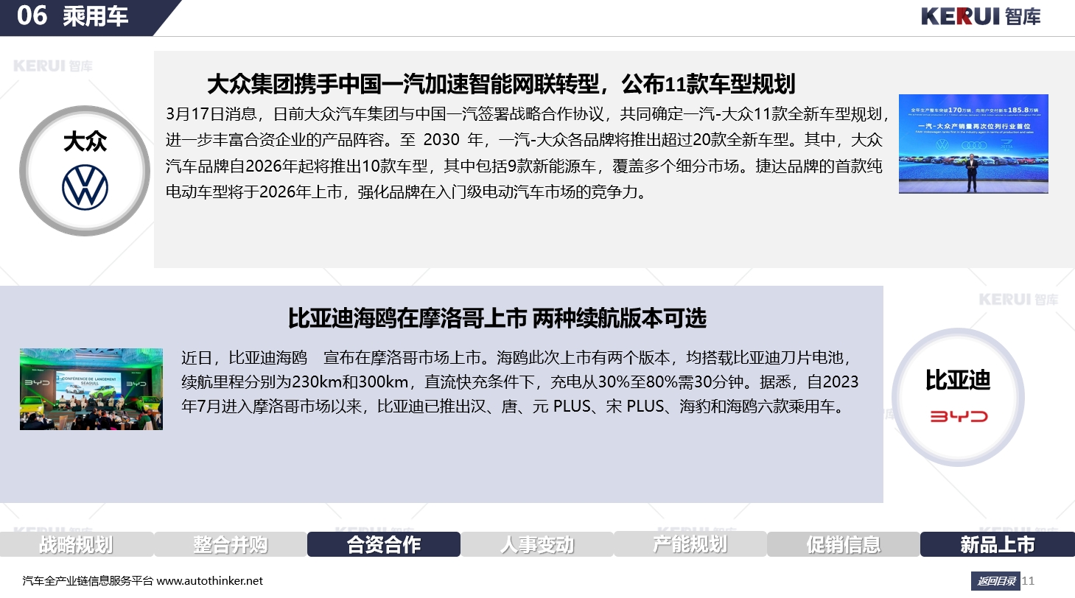
Task: Open the 产能规划 tab
Action: [x=690, y=544]
